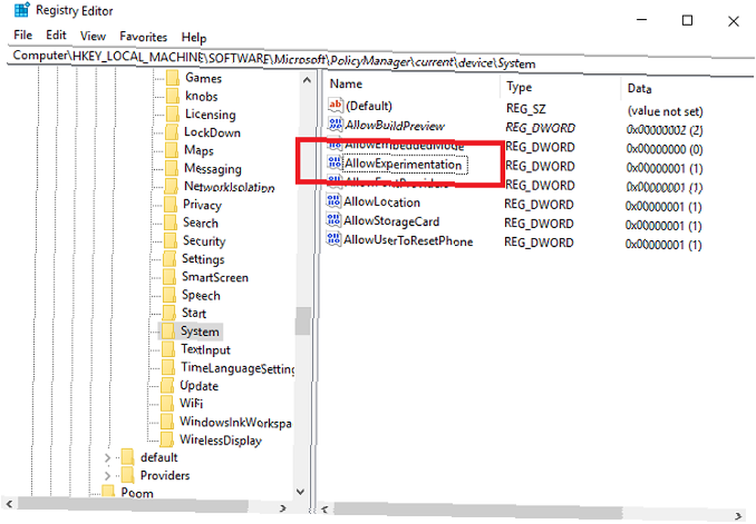Click the Maps folder icon
This screenshot has height=524, width=756.
(172, 150)
